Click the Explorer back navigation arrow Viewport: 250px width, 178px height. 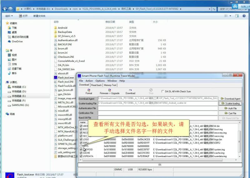pyautogui.click(x=5, y=9)
